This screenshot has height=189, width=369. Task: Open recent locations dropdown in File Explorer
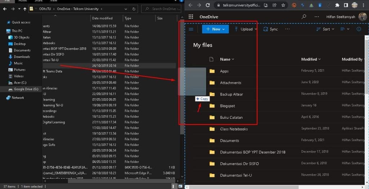pos(19,9)
